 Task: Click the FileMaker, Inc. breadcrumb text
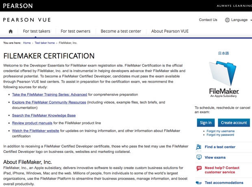pos(68,43)
